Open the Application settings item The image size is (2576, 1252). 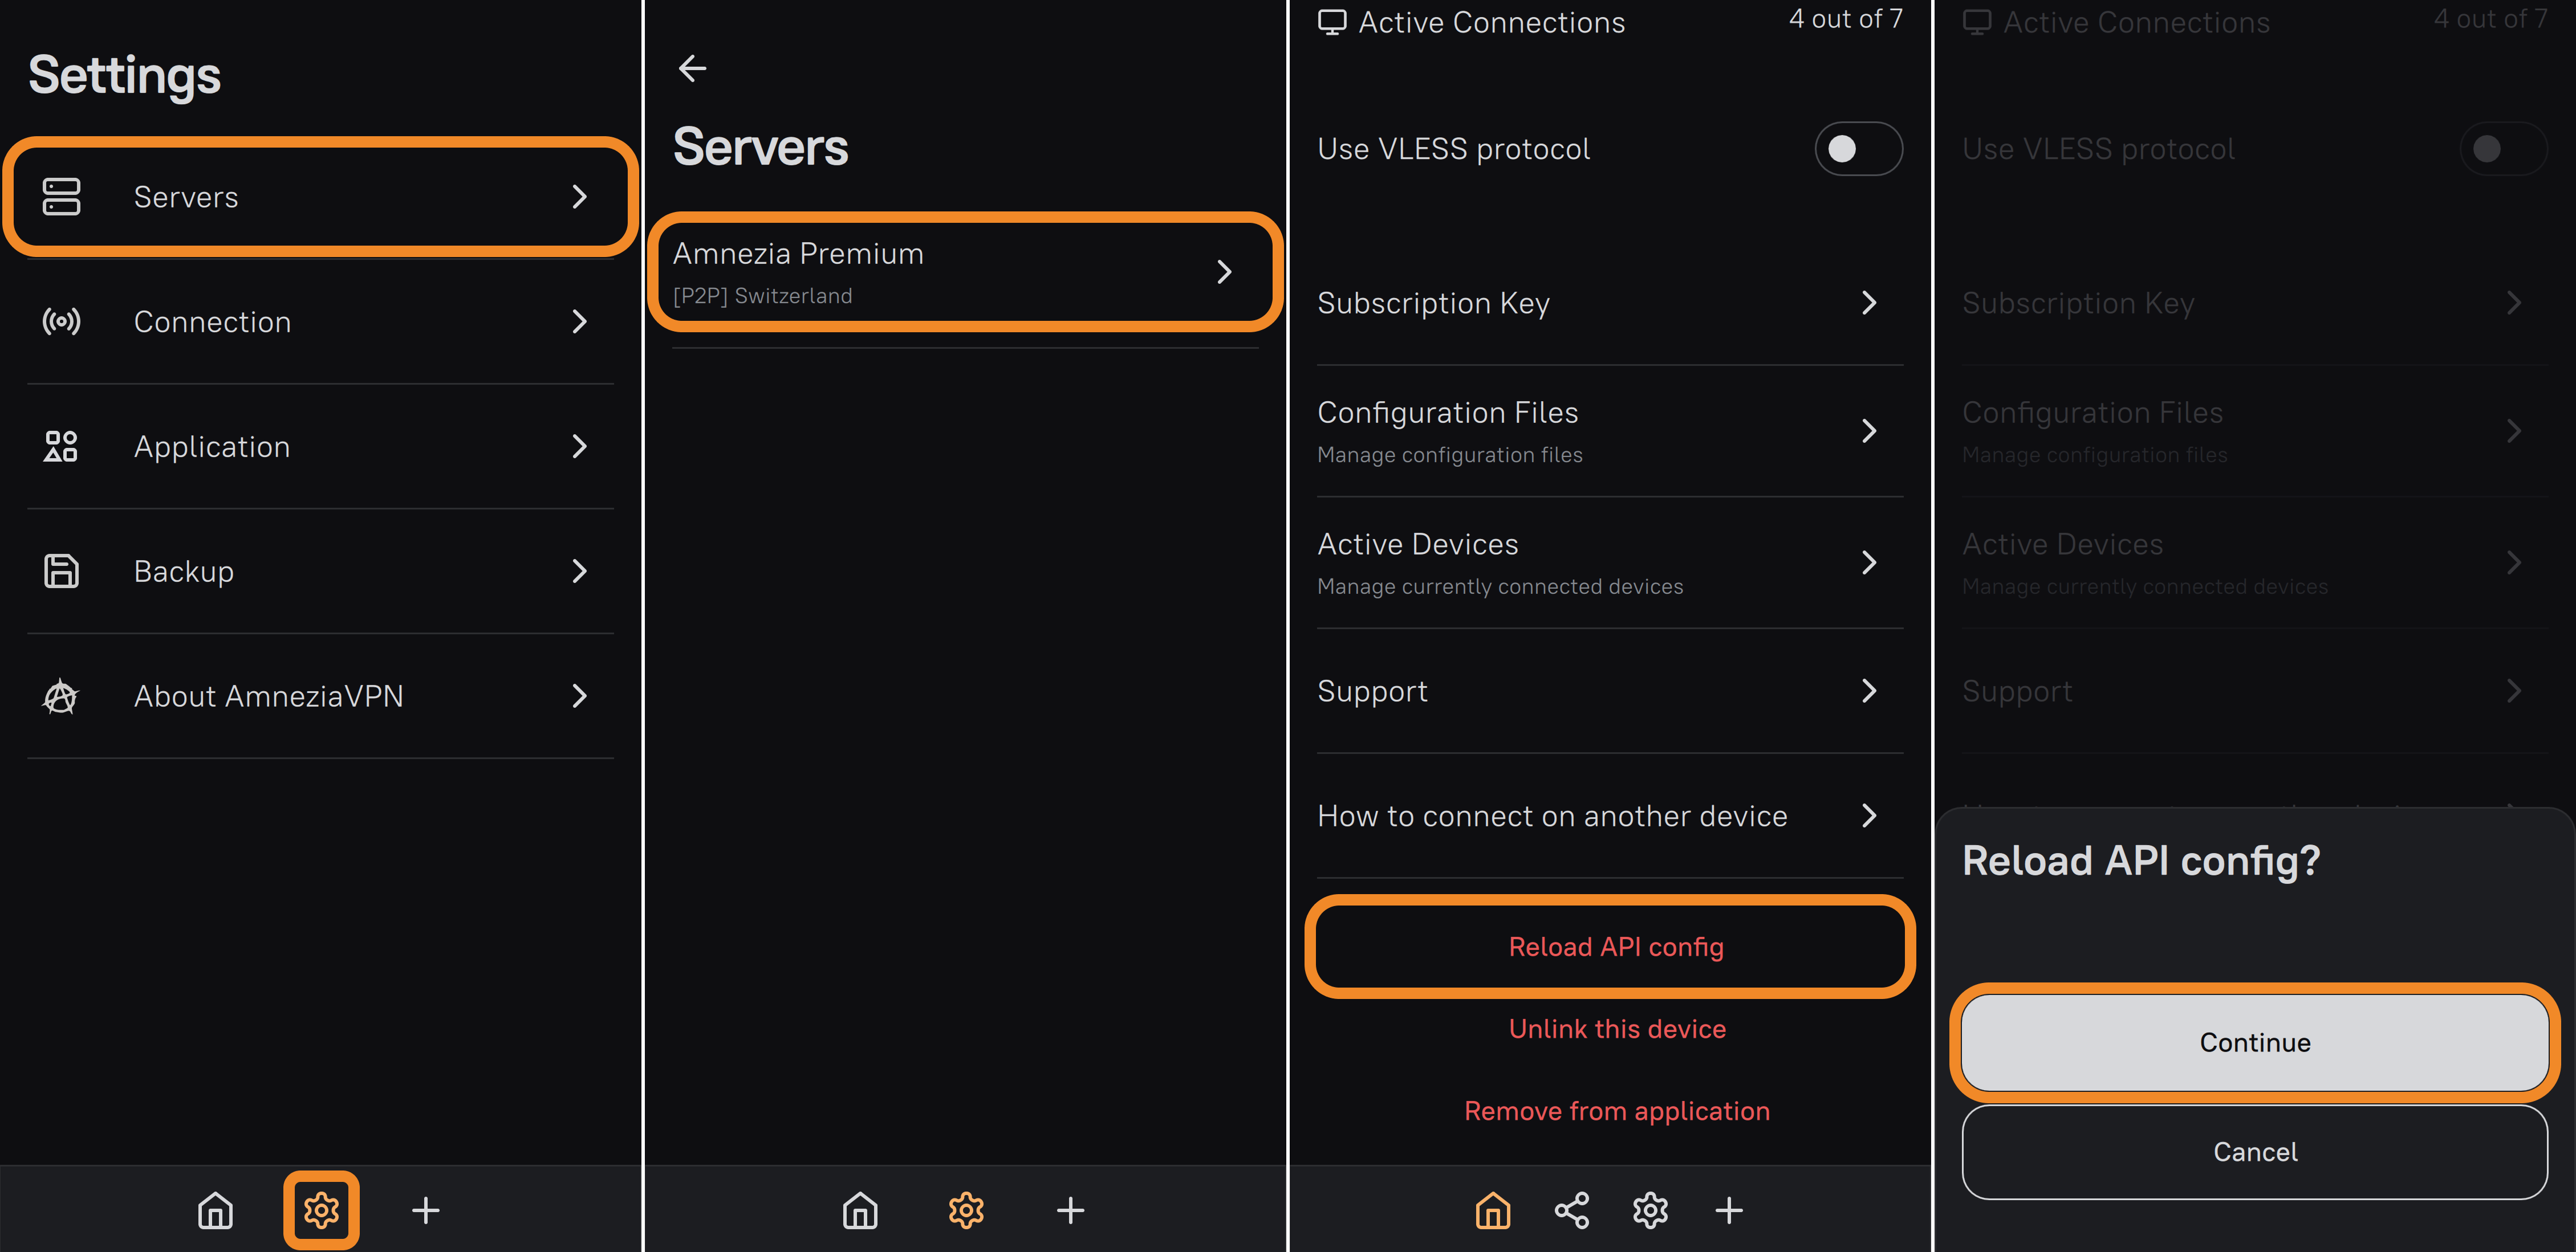coord(320,447)
